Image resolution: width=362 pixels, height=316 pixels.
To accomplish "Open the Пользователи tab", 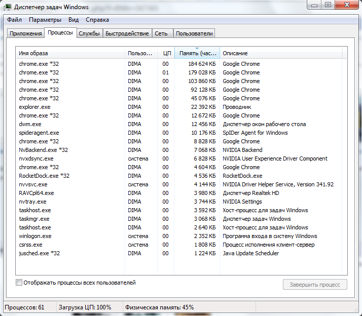I will point(194,33).
